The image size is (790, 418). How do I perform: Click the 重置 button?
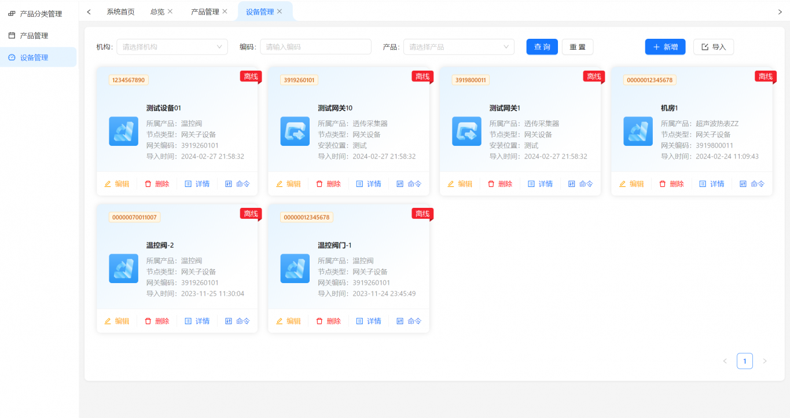point(578,47)
